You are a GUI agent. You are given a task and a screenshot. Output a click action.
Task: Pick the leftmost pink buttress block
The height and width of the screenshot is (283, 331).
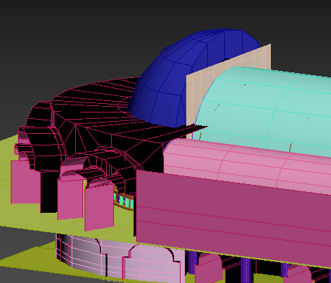click(x=26, y=182)
